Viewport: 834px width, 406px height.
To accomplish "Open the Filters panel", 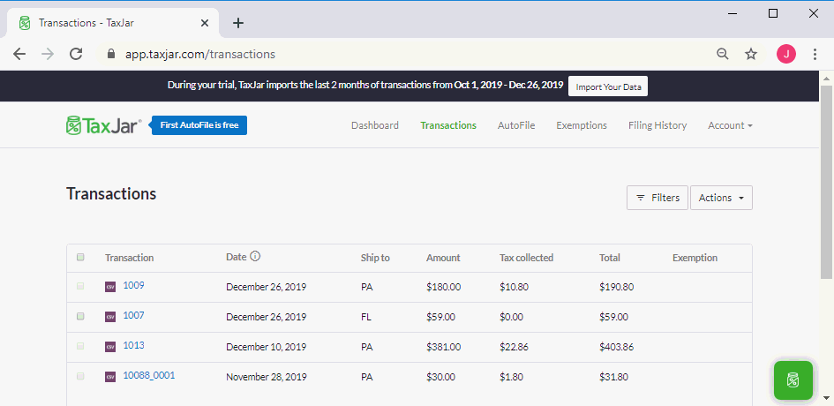I will point(657,198).
